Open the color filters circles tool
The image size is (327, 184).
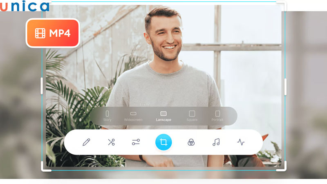[191, 142]
